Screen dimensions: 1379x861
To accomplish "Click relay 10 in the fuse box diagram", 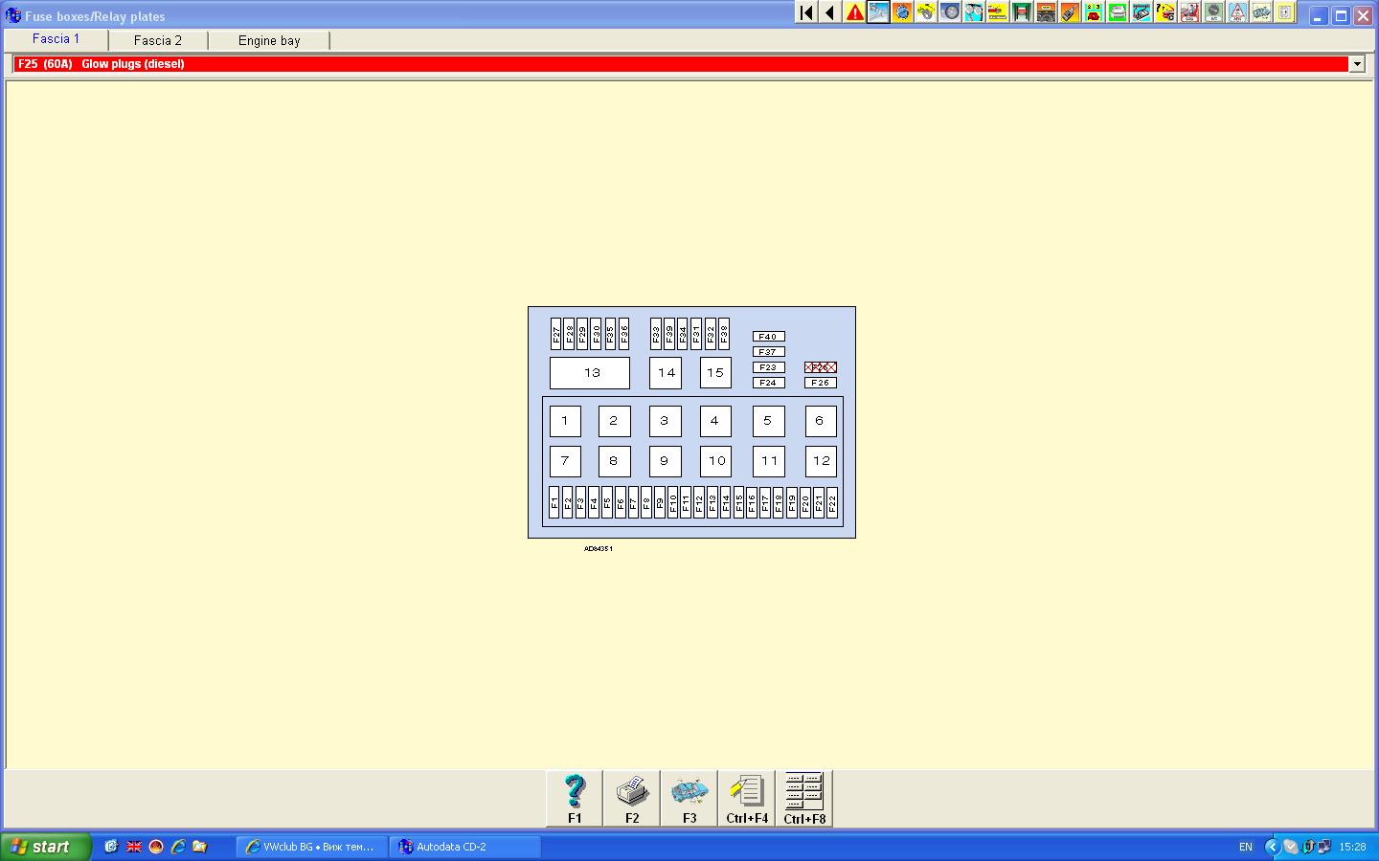I will 715,461.
